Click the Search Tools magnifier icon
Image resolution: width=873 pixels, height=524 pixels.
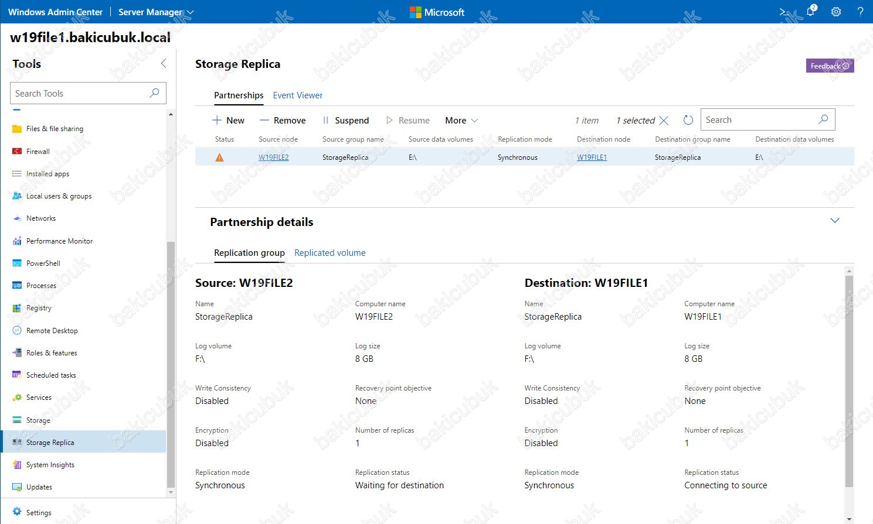point(154,93)
